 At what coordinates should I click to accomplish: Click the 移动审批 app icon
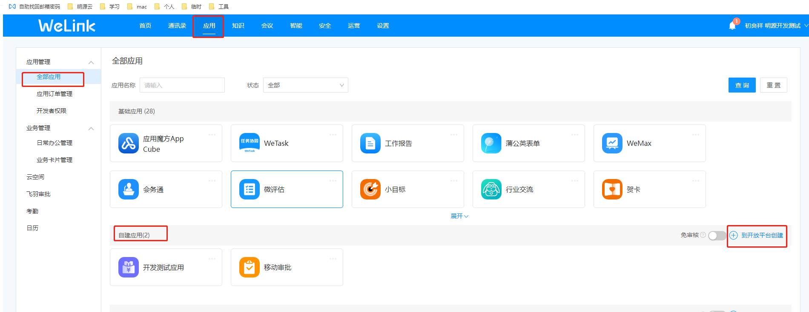[250, 267]
